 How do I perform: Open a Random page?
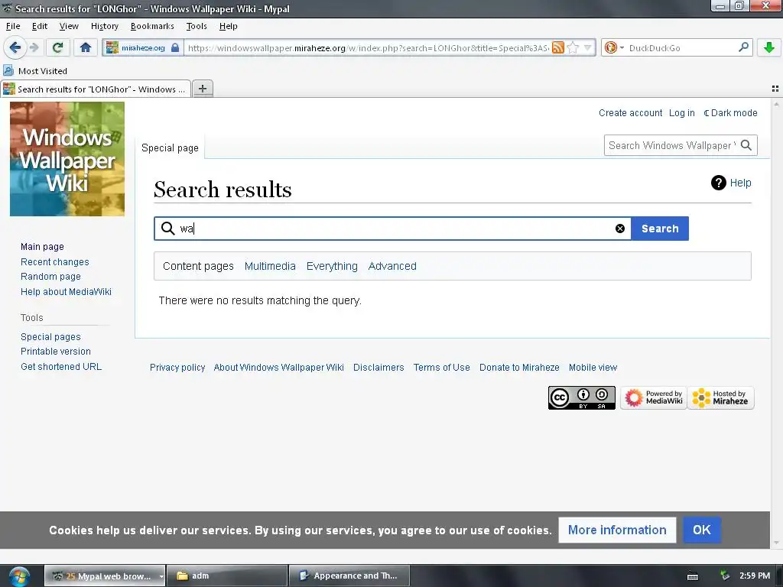50,277
